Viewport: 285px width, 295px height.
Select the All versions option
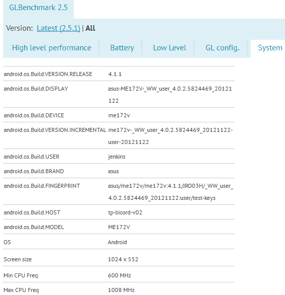tap(90, 28)
